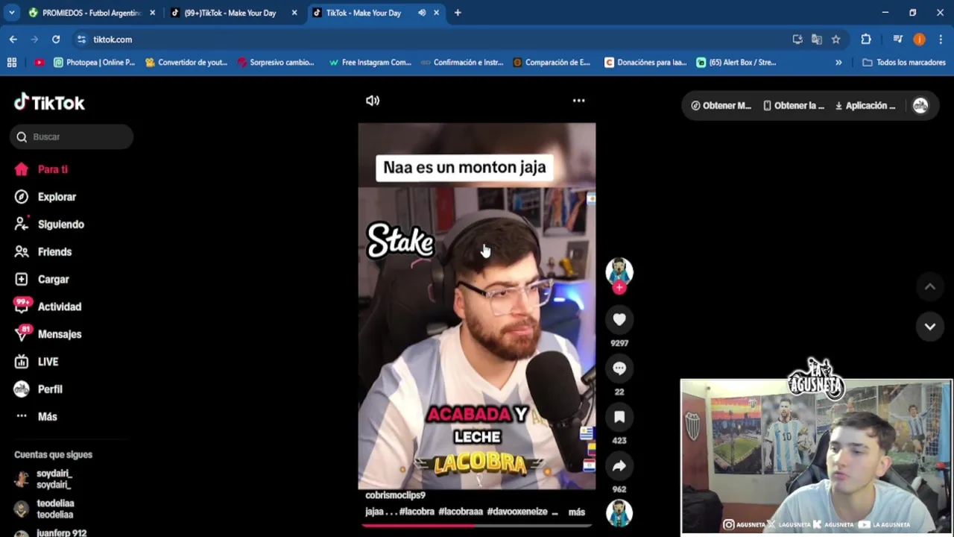The height and width of the screenshot is (537, 954).
Task: Click install app icon in address bar
Action: pyautogui.click(x=797, y=40)
